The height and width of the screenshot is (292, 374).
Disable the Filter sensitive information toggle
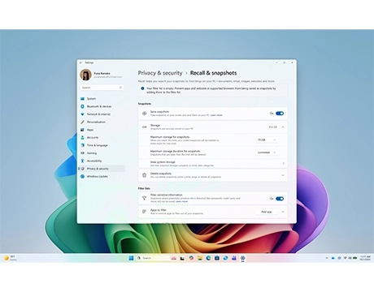click(280, 199)
